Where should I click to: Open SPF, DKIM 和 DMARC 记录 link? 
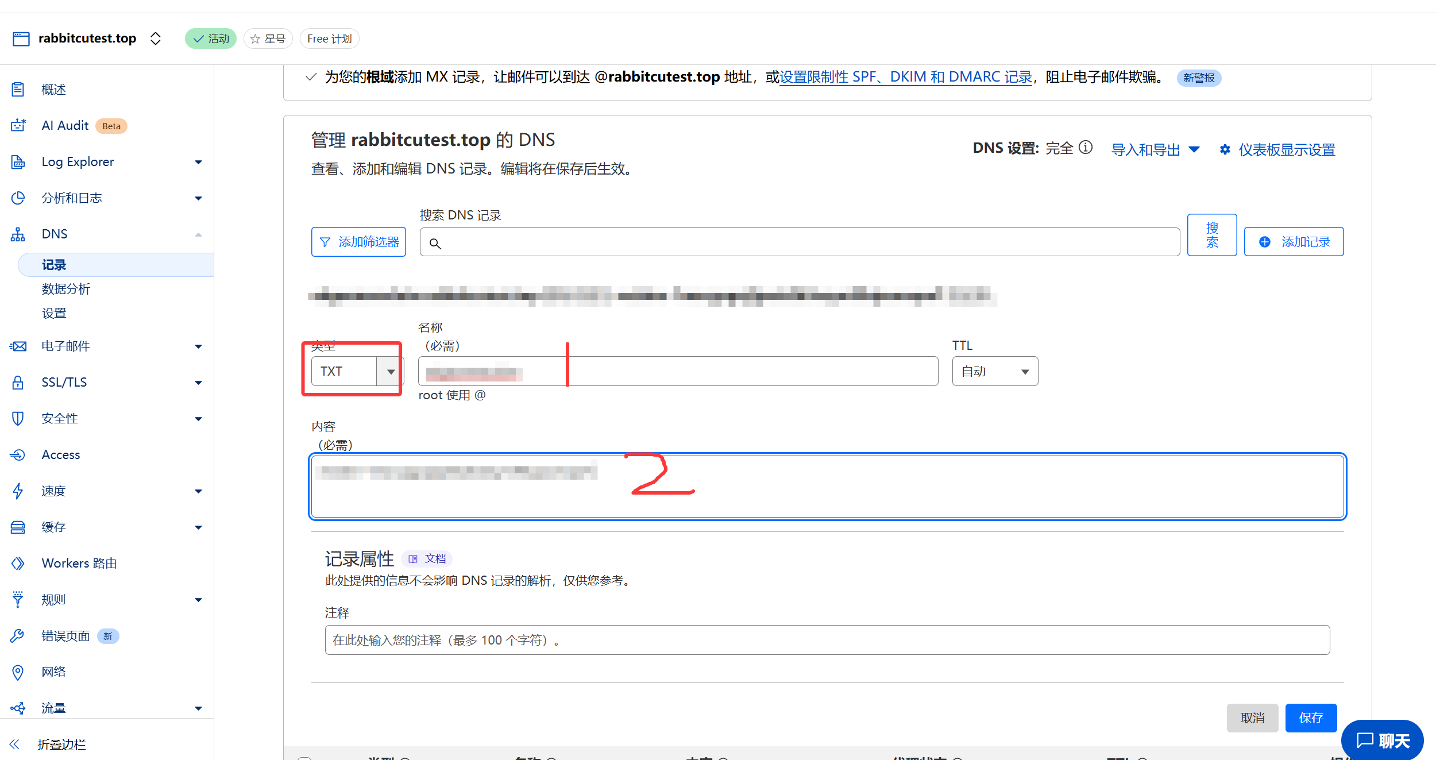(906, 77)
